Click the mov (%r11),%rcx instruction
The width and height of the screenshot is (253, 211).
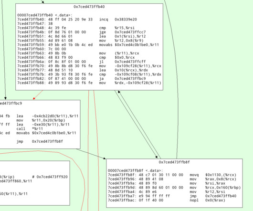pyautogui.click(x=78, y=53)
